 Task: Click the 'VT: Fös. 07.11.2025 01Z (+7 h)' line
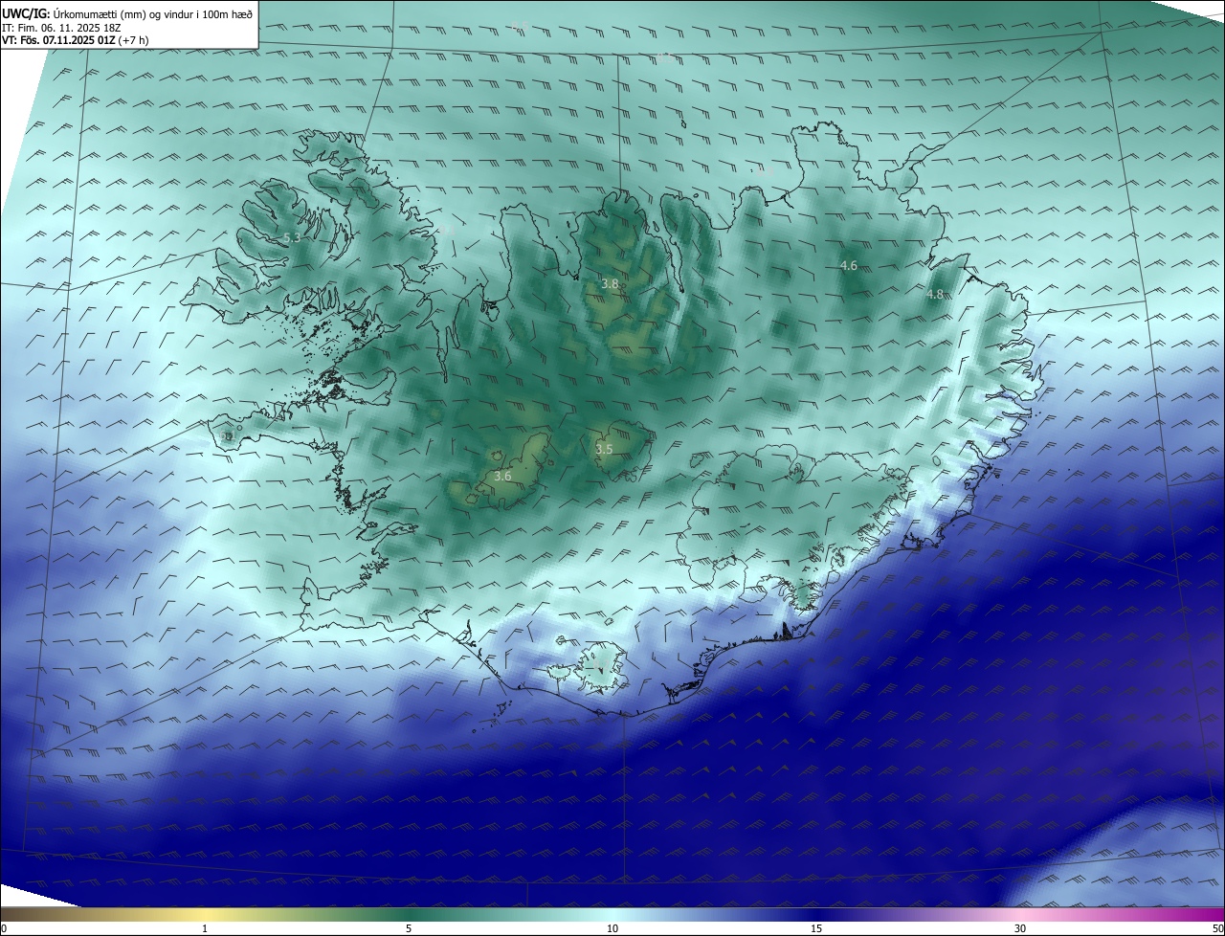coord(76,40)
